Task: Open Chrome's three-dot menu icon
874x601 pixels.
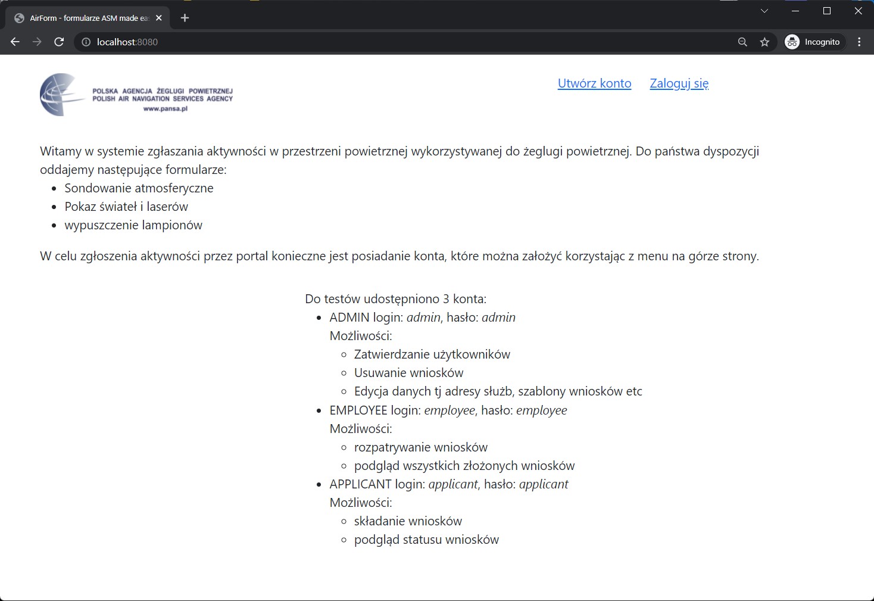Action: (859, 42)
